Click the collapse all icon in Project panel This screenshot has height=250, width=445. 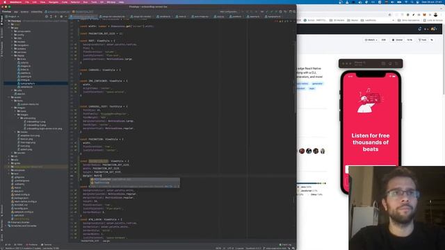[56, 17]
